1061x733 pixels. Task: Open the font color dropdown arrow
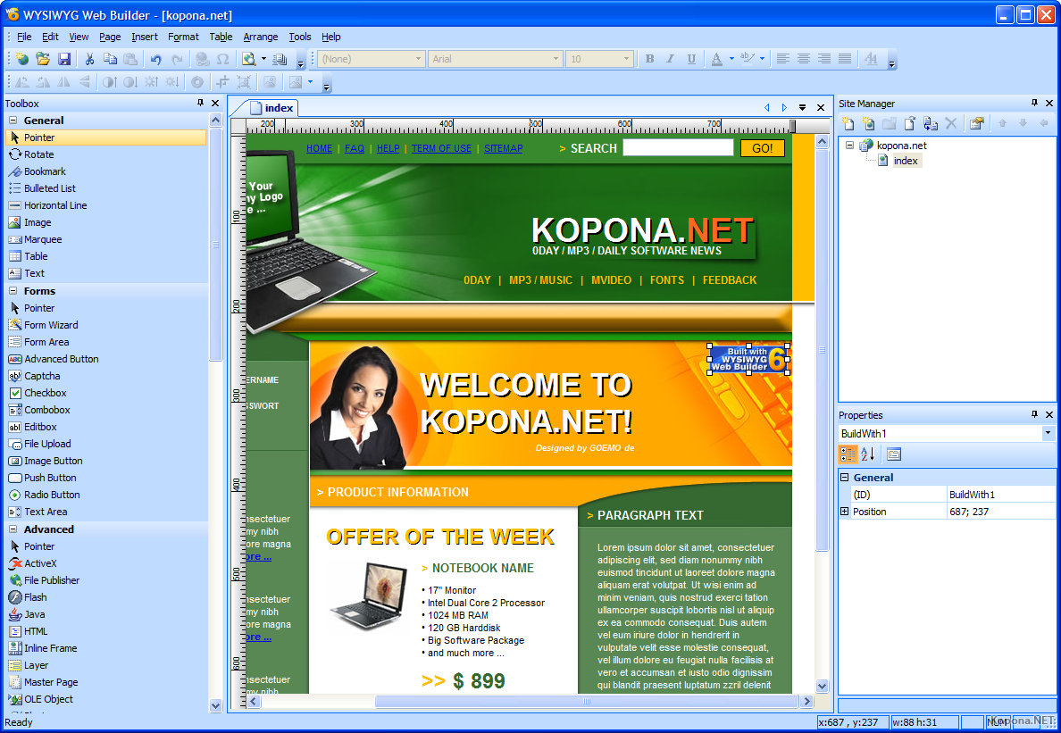(731, 59)
